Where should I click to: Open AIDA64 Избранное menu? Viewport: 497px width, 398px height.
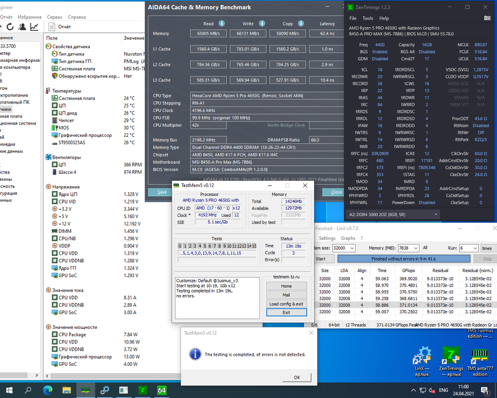(x=30, y=17)
